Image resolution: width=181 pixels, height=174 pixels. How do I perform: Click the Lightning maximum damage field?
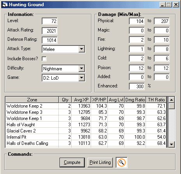coord(162,49)
